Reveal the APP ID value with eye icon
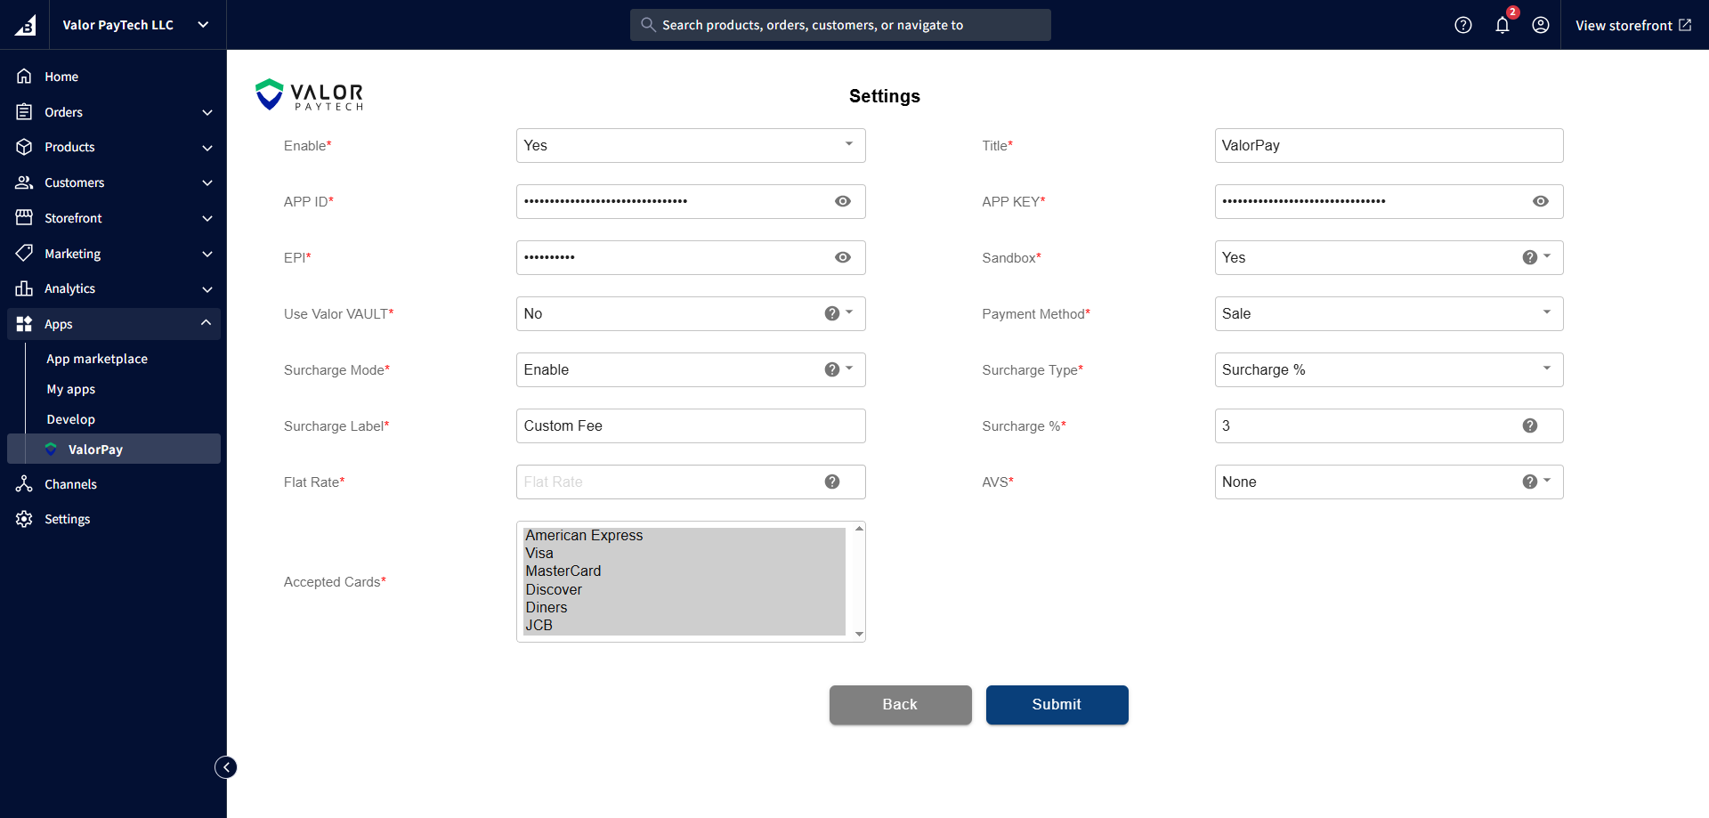 click(x=843, y=201)
